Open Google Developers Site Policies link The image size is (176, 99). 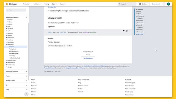74,68
